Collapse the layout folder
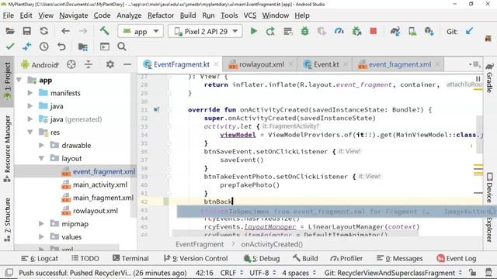Viewport: 497px width, 279px height. (41, 158)
